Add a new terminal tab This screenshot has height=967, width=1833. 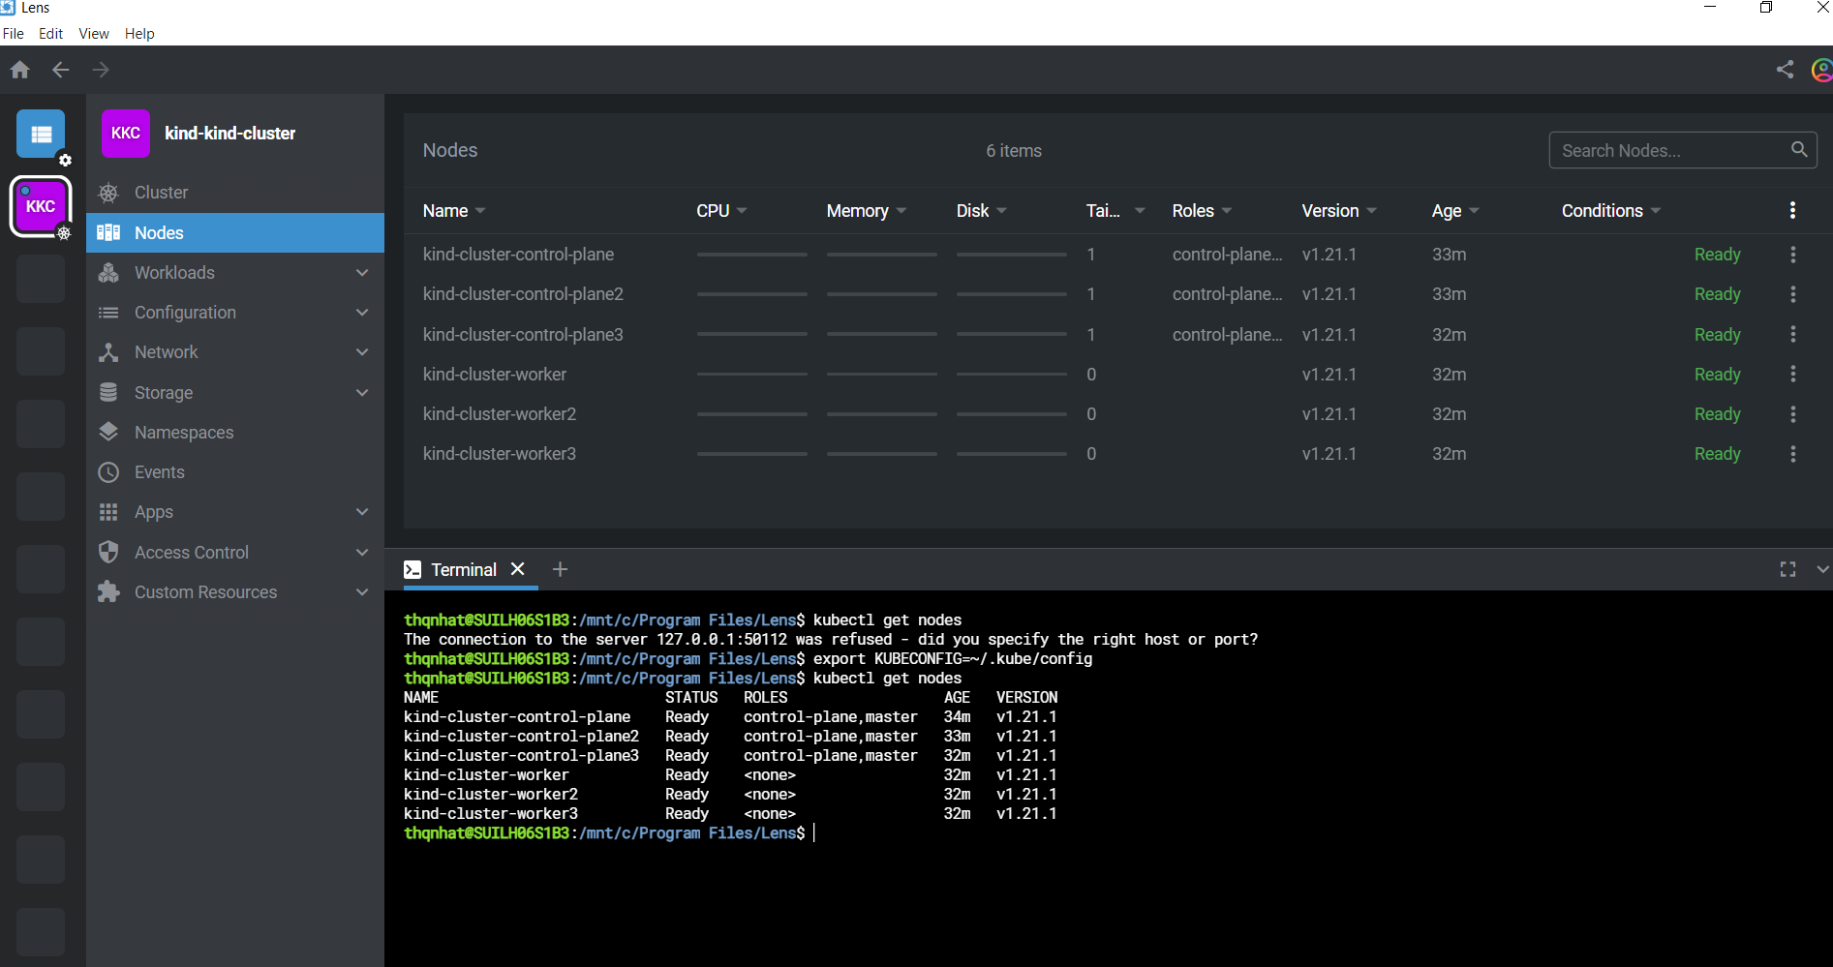pyautogui.click(x=560, y=569)
